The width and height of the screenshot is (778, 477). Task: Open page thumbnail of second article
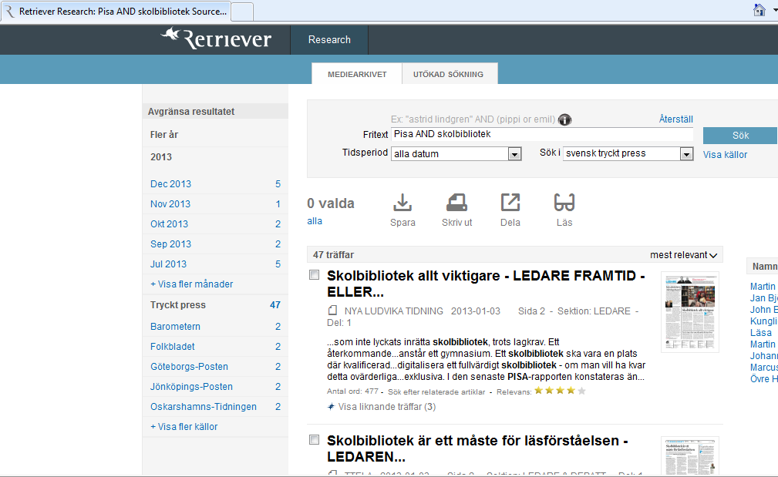click(x=689, y=456)
